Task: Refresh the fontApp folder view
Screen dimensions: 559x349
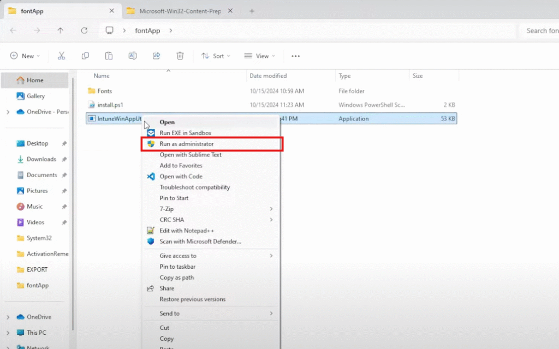Action: pos(84,31)
